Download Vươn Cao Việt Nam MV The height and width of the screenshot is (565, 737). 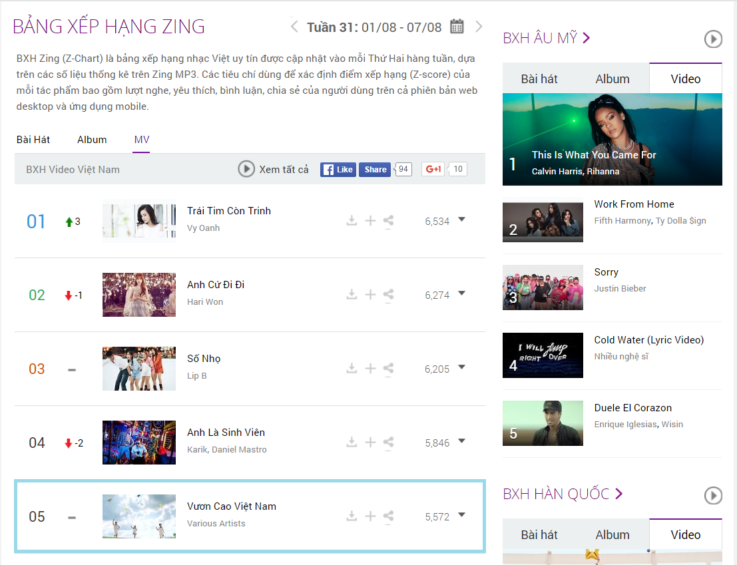pyautogui.click(x=352, y=516)
